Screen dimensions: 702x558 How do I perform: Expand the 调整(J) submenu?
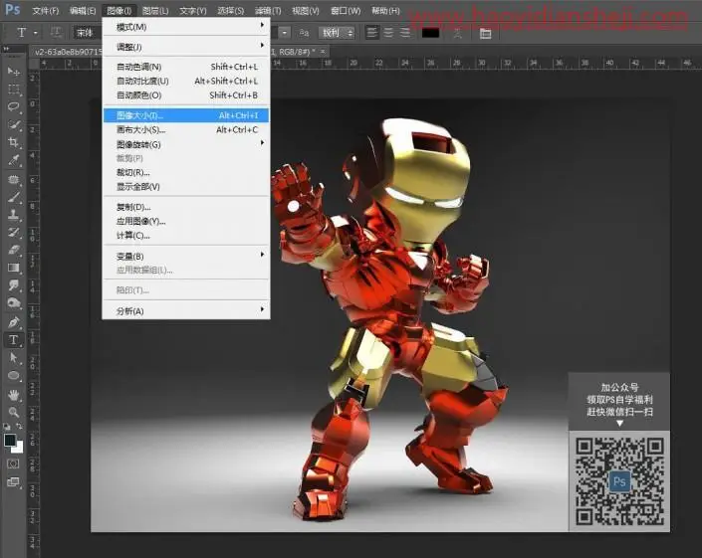pyautogui.click(x=186, y=47)
